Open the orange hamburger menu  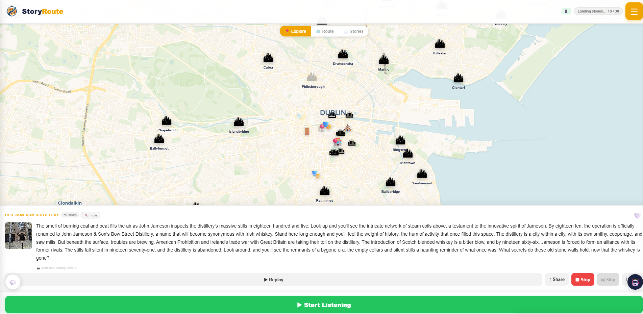click(x=634, y=11)
